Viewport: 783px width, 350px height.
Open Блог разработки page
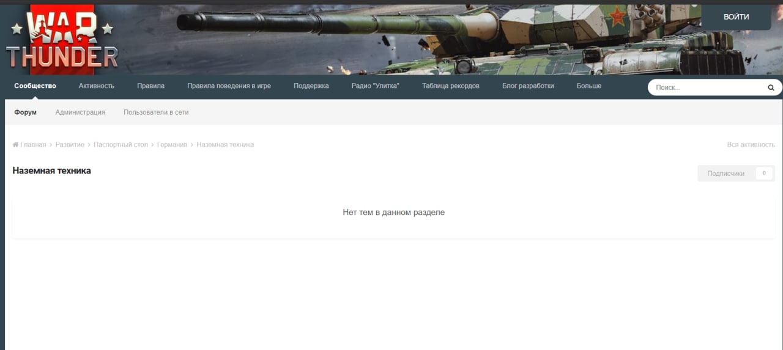pyautogui.click(x=528, y=86)
